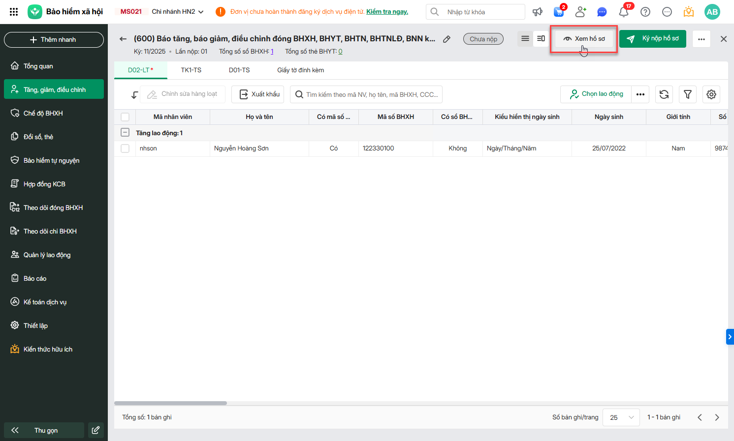This screenshot has height=441, width=734.
Task: Open Kiến thức hữu ích menu item
Action: (x=54, y=349)
